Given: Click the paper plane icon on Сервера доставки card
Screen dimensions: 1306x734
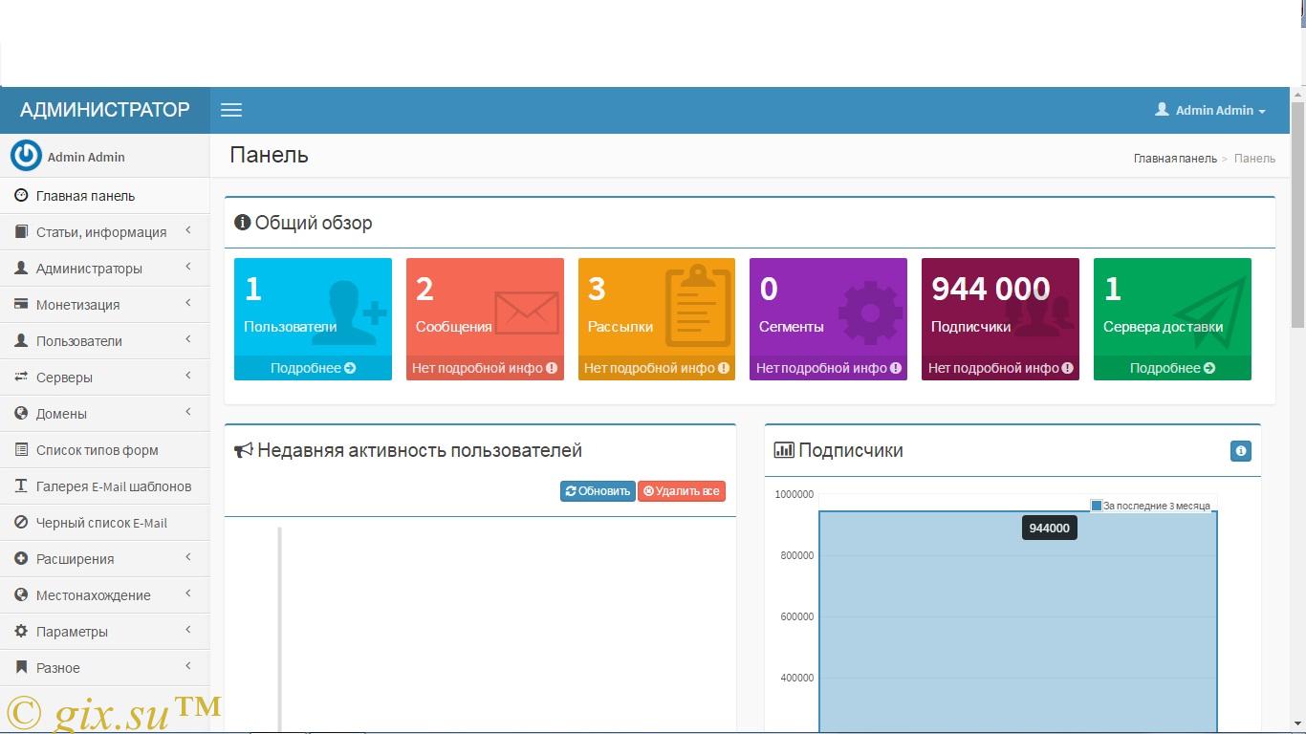Looking at the screenshot, I should click(1211, 313).
